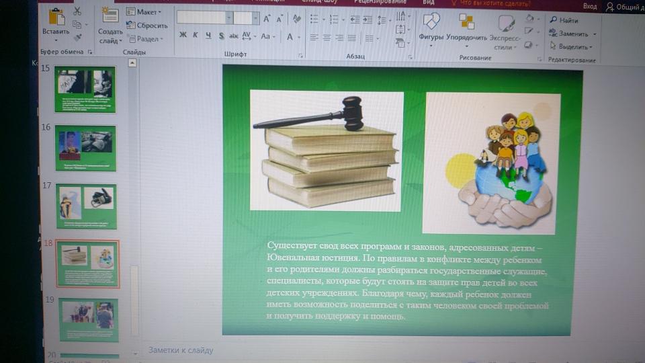Image resolution: width=645 pixels, height=363 pixels.
Task: Open the font name combo box arrow
Action: (228, 17)
